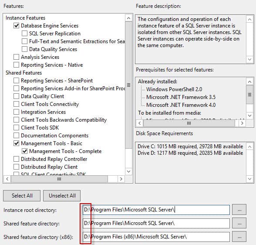This screenshot has height=245, width=256.
Task: Check the Client Tools SDK box
Action: point(17,128)
